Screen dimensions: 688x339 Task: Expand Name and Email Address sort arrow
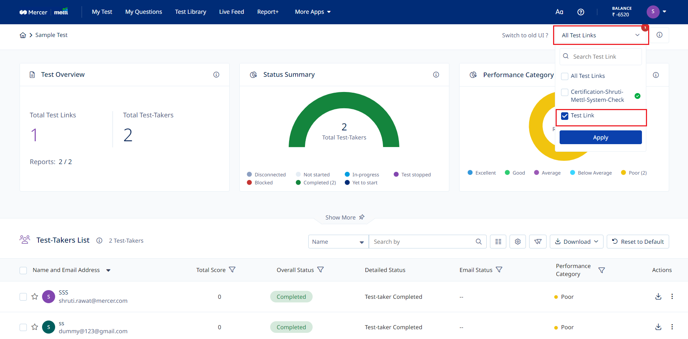108,271
